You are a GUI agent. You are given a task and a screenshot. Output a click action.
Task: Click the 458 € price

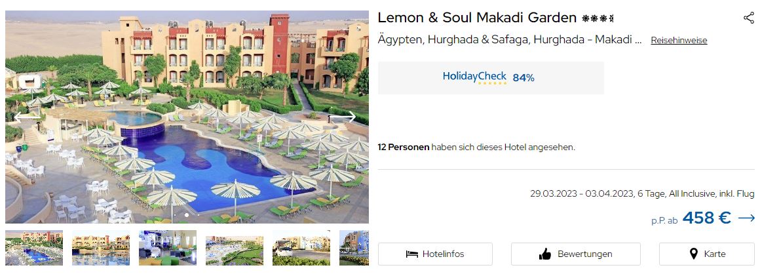(706, 218)
